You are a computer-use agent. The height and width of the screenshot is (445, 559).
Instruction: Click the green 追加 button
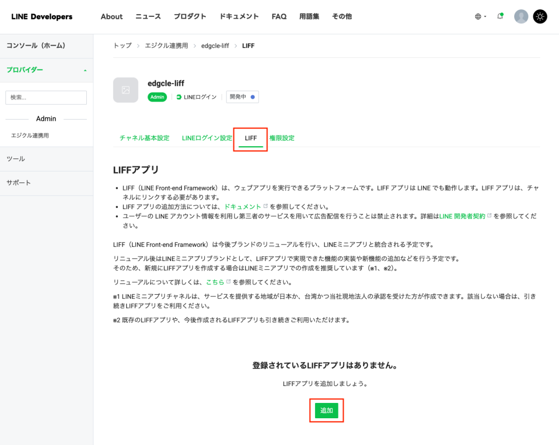pos(326,411)
